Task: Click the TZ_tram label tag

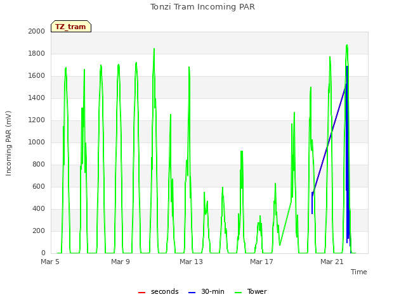Action: 71,27
